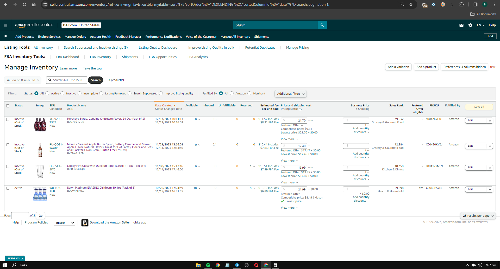Click the bookmark flag icon in nav bar
Viewport: 500px width, 269px height.
coord(5,36)
